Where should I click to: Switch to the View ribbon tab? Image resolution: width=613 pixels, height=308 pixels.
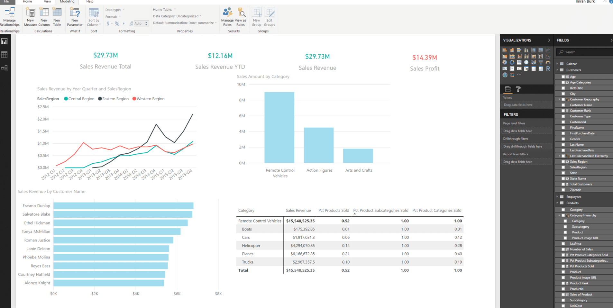pyautogui.click(x=47, y=2)
